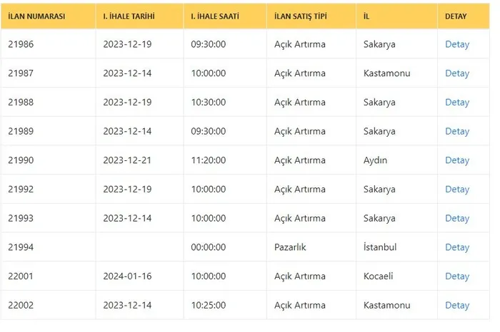Select listing number 21994 cell
The width and height of the screenshot is (500, 332).
pyautogui.click(x=21, y=247)
